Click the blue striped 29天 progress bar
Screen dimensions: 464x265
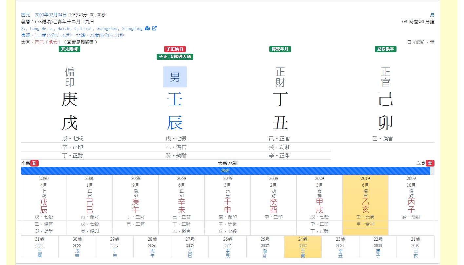tap(225, 171)
